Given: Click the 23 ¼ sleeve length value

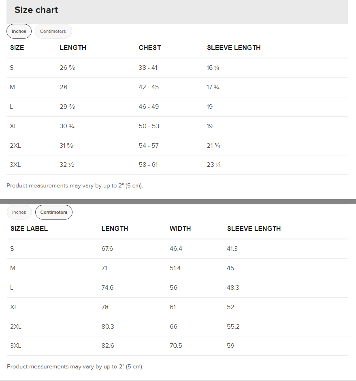Looking at the screenshot, I should click(x=213, y=165).
